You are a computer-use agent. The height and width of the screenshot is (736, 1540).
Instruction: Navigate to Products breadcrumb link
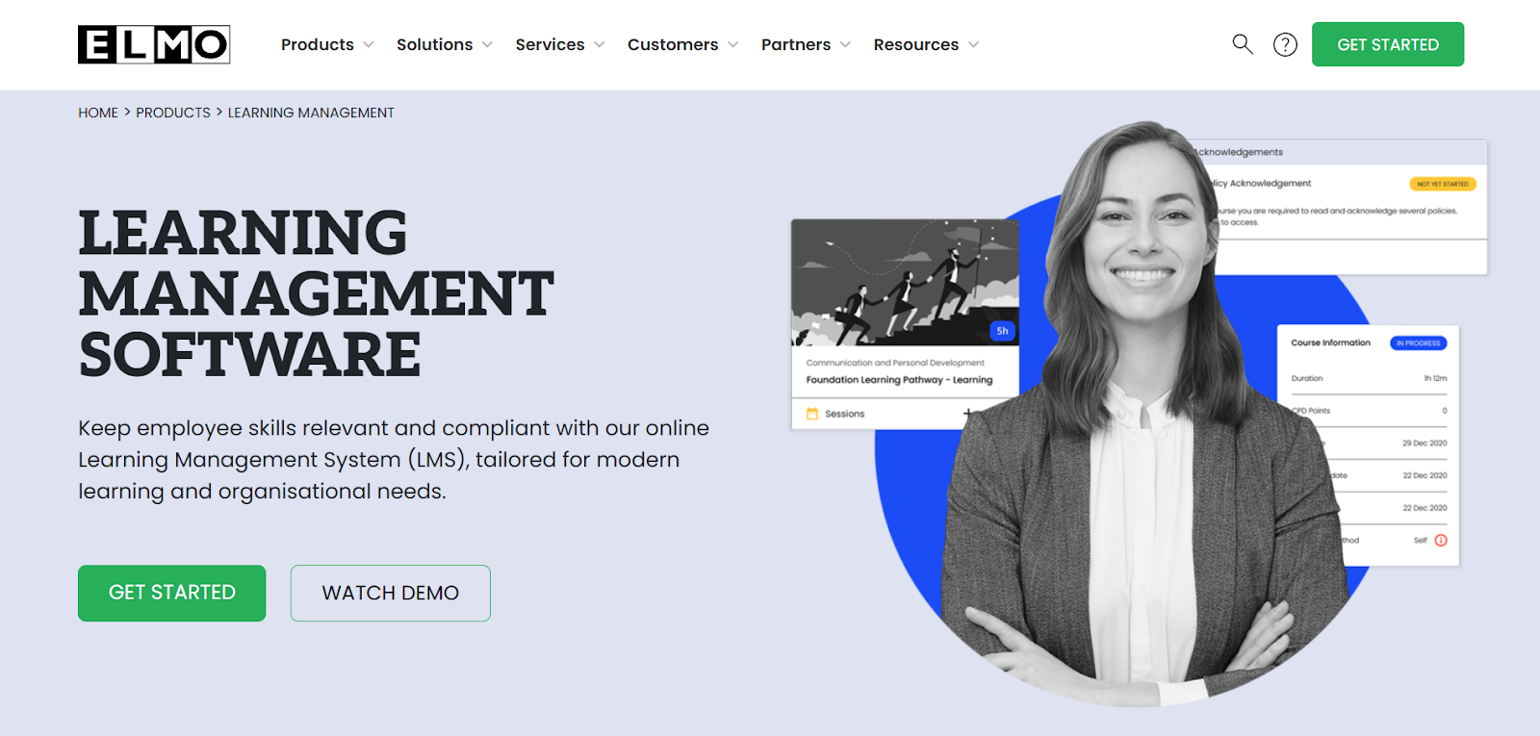[x=173, y=113]
